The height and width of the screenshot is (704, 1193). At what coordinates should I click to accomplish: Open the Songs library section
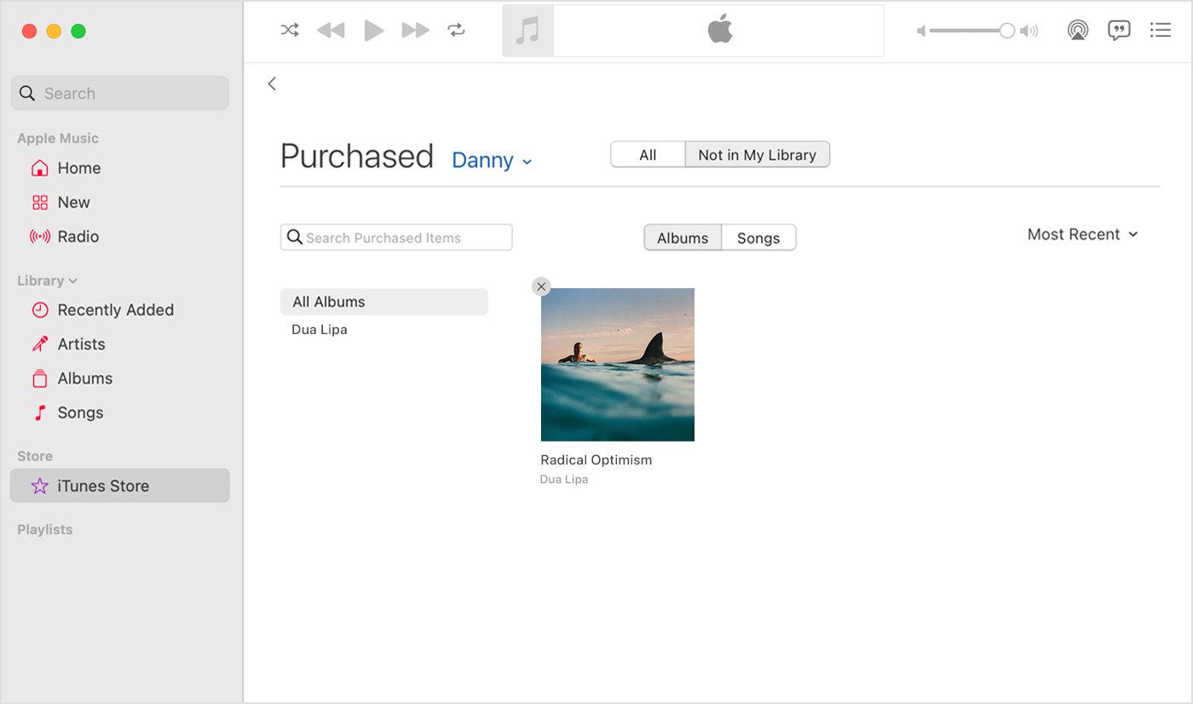coord(79,412)
